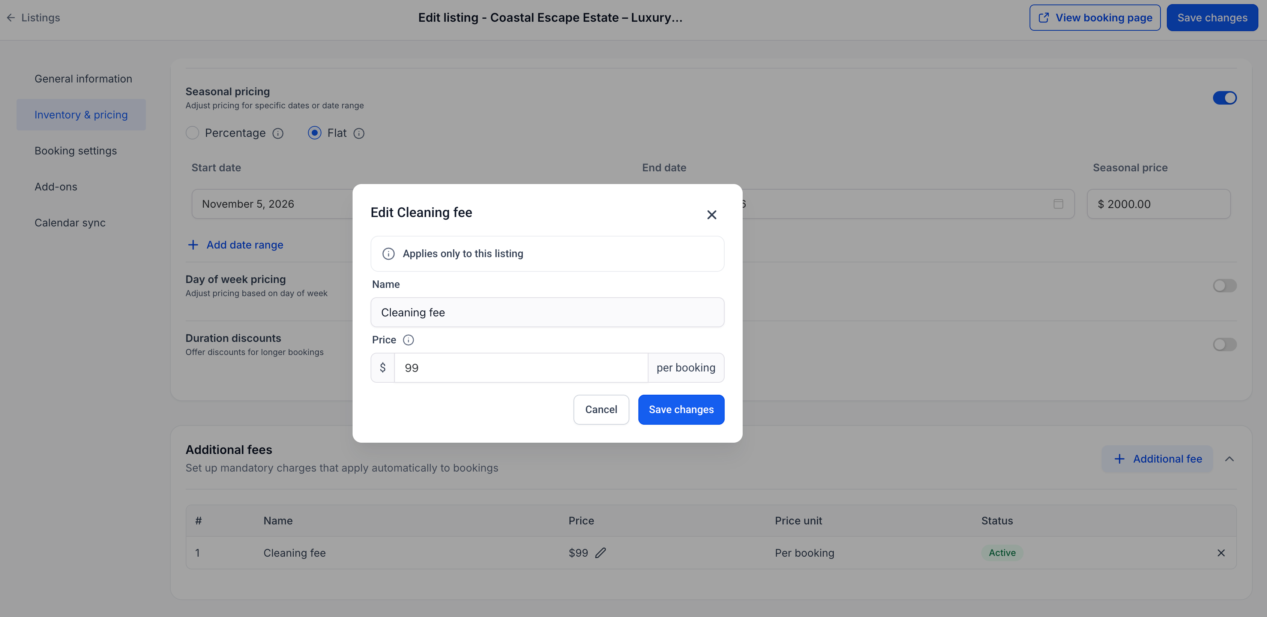This screenshot has width=1267, height=617.
Task: Enable the Duration discounts toggle
Action: point(1225,344)
